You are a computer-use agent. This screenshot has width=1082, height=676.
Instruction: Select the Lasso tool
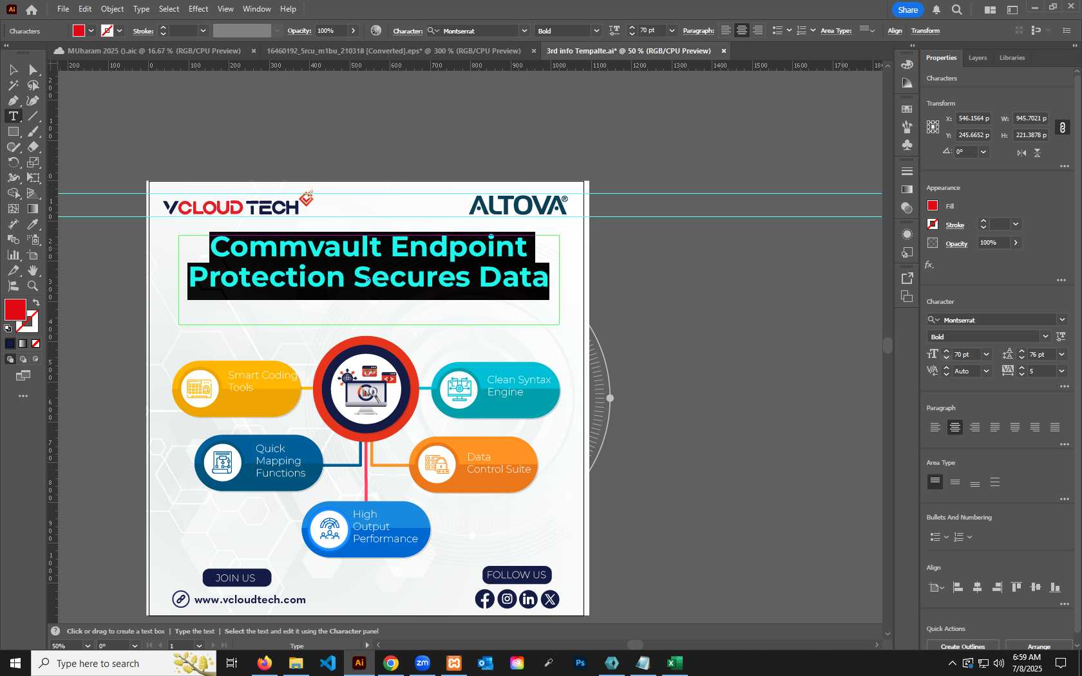[x=33, y=85]
